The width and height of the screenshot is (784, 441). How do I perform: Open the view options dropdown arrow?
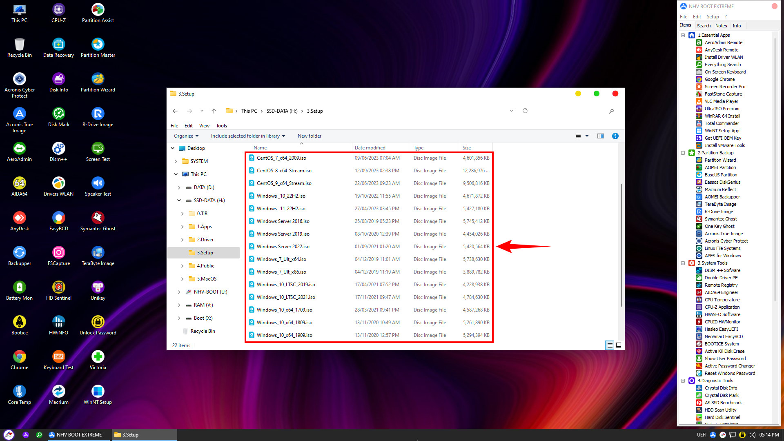(587, 136)
